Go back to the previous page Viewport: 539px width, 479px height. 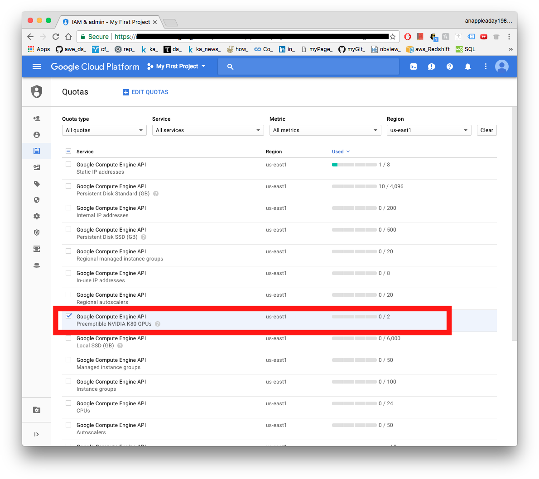30,36
